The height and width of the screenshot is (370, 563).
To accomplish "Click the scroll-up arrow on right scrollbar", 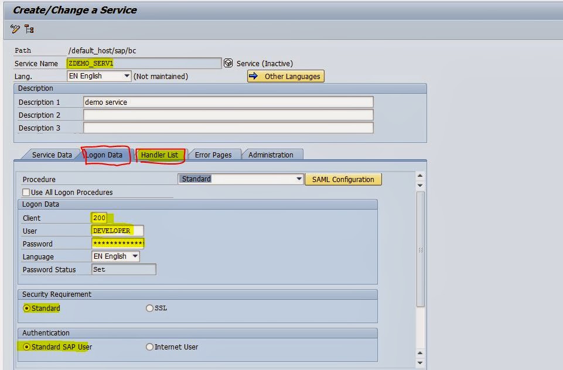I will 419,175.
